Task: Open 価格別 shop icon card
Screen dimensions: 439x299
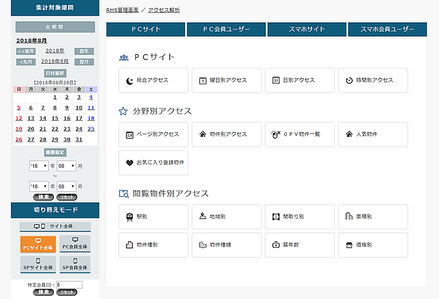Action: pyautogui.click(x=373, y=245)
